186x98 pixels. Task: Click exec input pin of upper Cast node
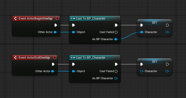pyautogui.click(x=73, y=25)
